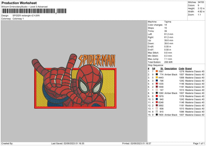Select the gray swatch in stop 14
This screenshot has width=206, height=146.
157,112
